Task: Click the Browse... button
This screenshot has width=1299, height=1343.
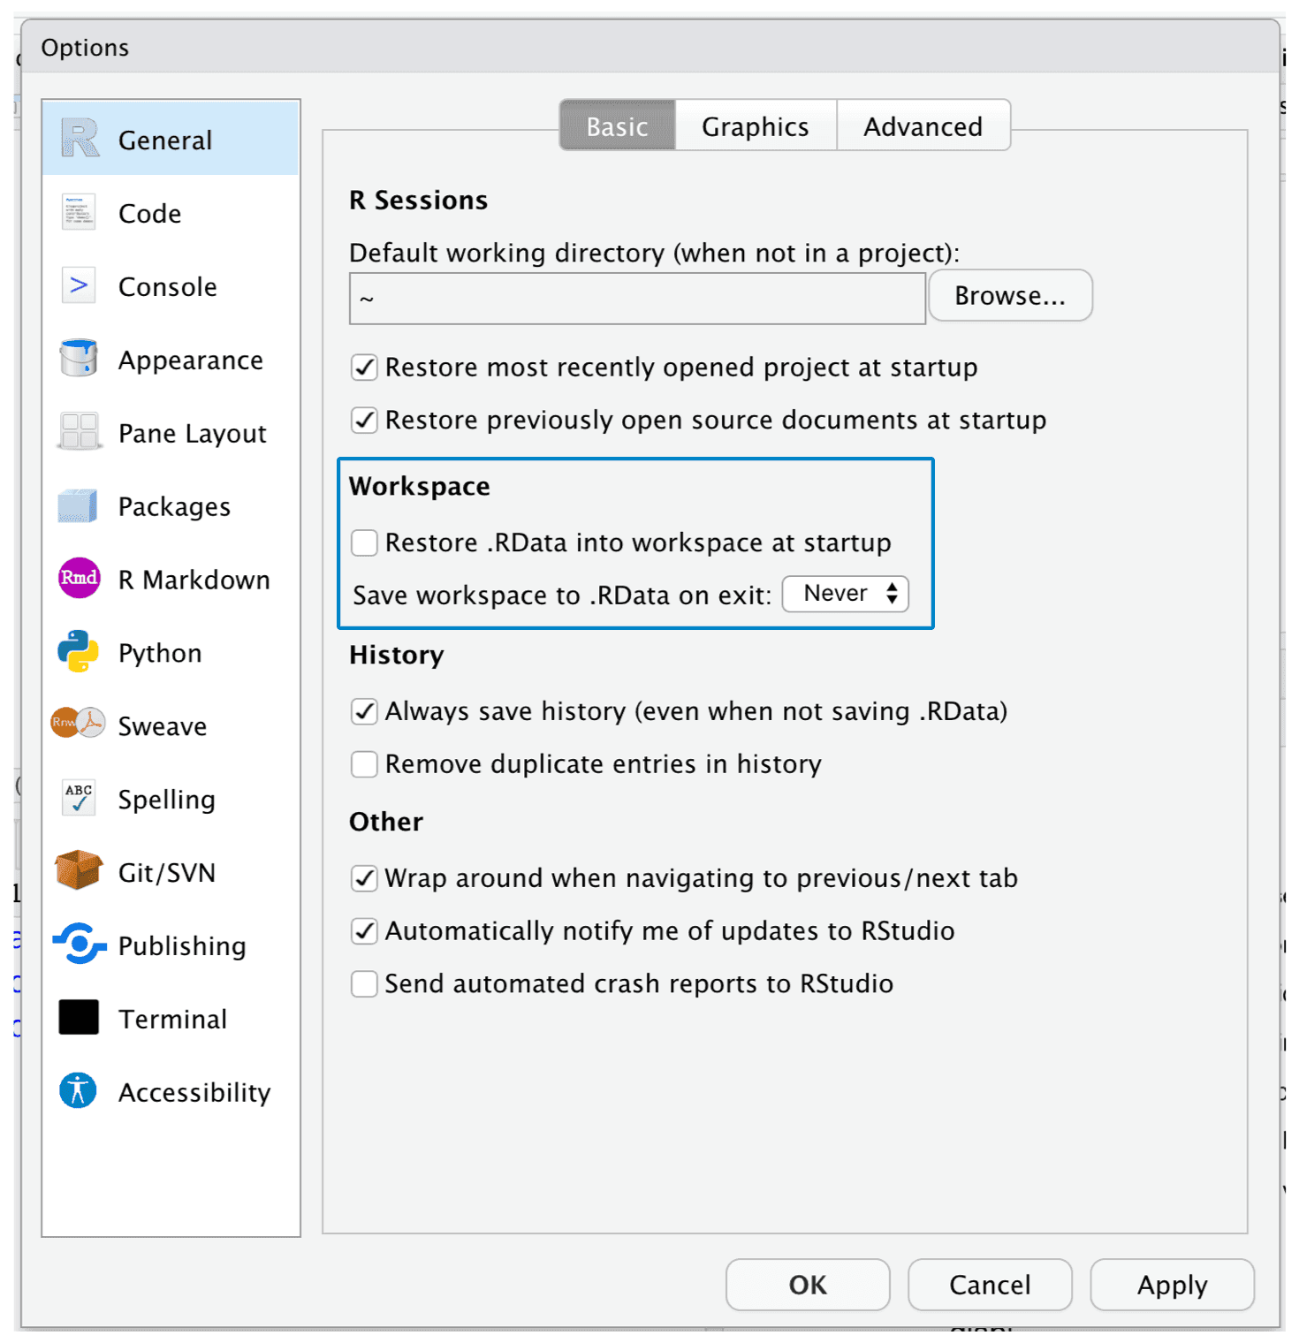Action: 1010,296
